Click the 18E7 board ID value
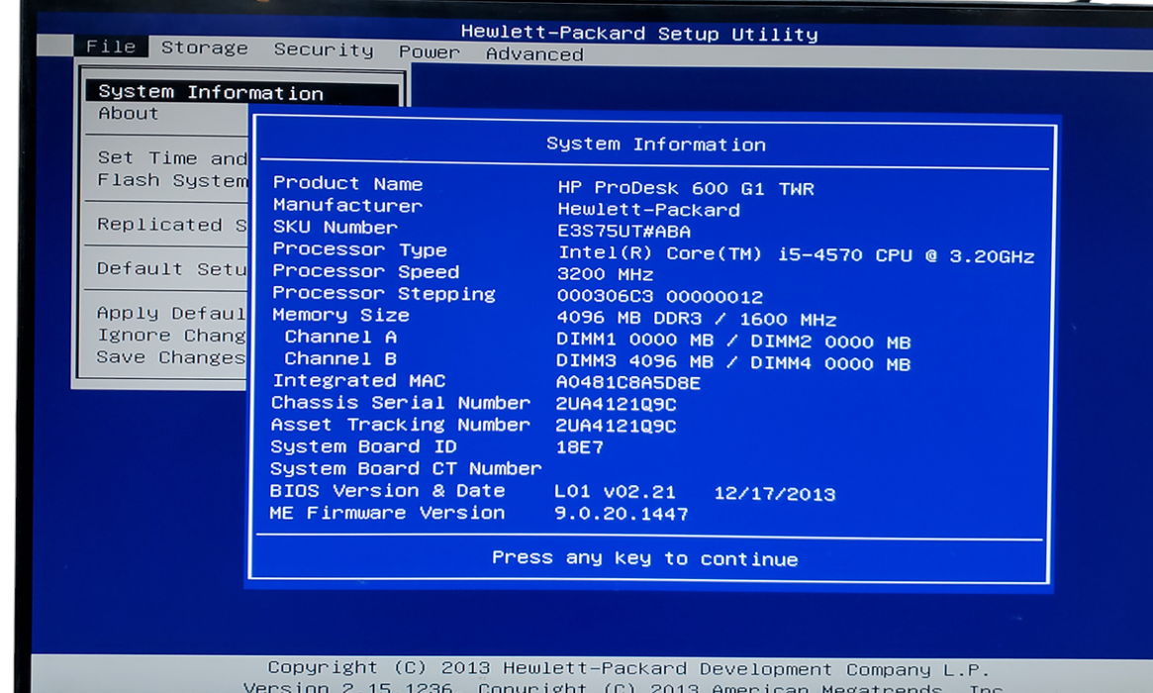The width and height of the screenshot is (1153, 693). 579,446
